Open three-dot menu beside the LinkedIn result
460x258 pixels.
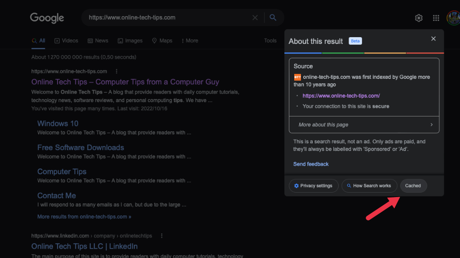[162, 236]
